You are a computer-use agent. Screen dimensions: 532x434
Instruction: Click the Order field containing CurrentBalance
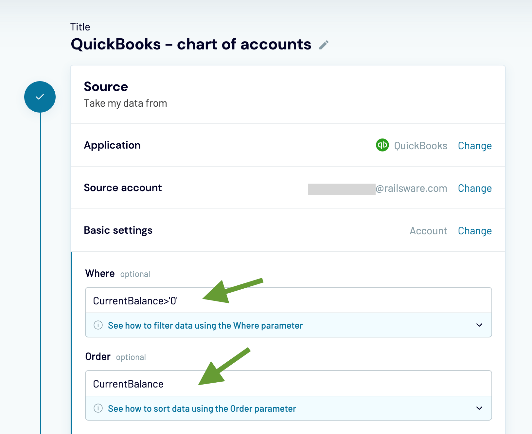(x=288, y=383)
